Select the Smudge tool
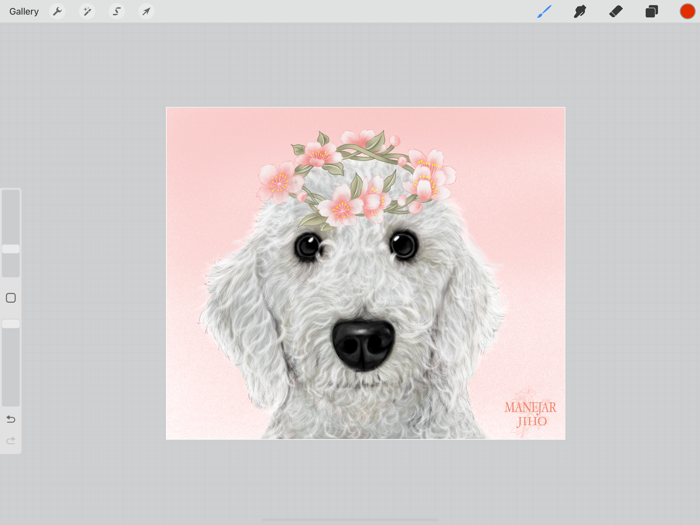 (x=580, y=11)
